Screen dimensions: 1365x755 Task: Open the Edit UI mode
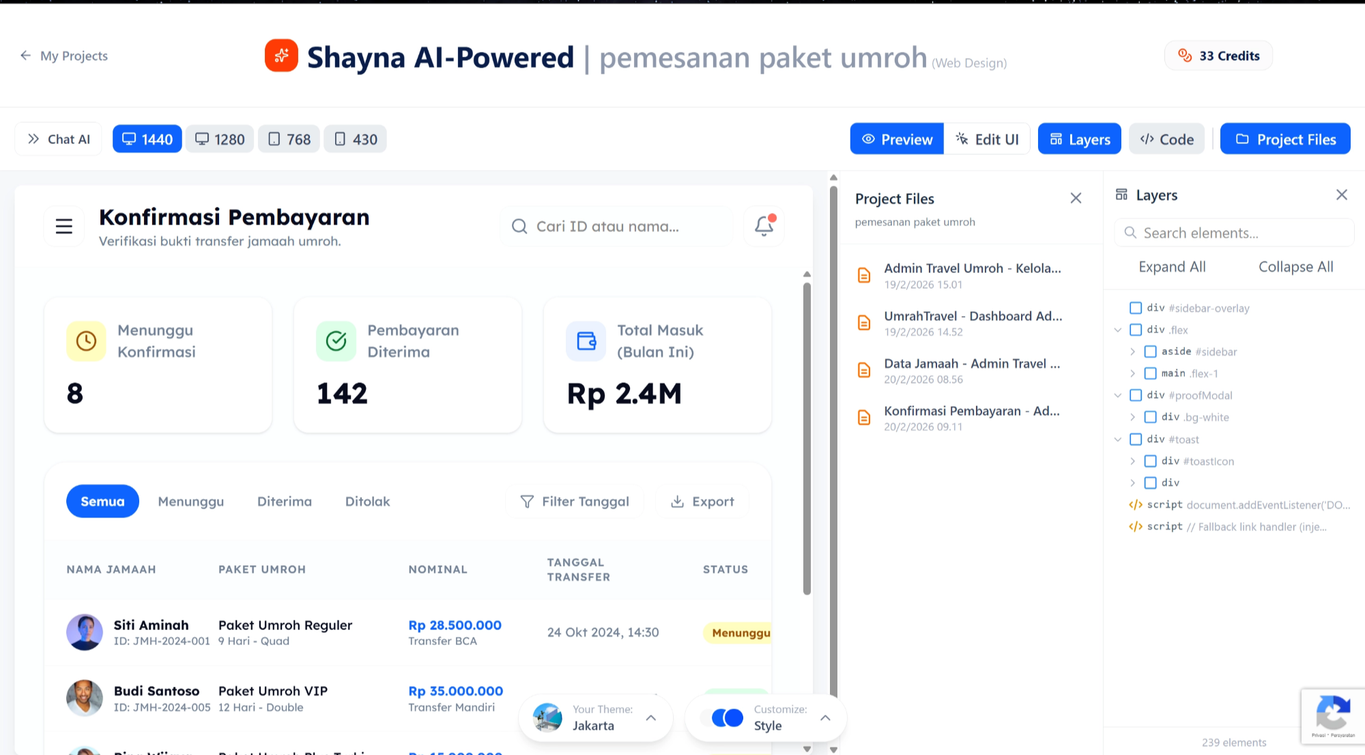(987, 139)
